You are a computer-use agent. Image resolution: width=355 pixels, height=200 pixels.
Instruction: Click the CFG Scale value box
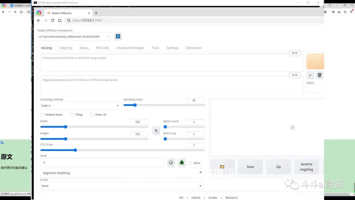196,145
